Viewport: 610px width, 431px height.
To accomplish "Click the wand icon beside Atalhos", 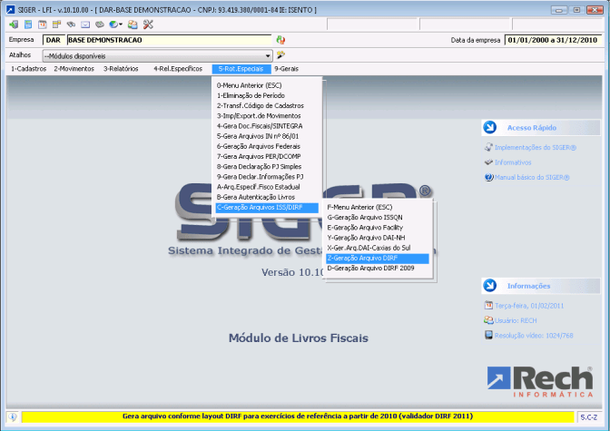I will 280,54.
